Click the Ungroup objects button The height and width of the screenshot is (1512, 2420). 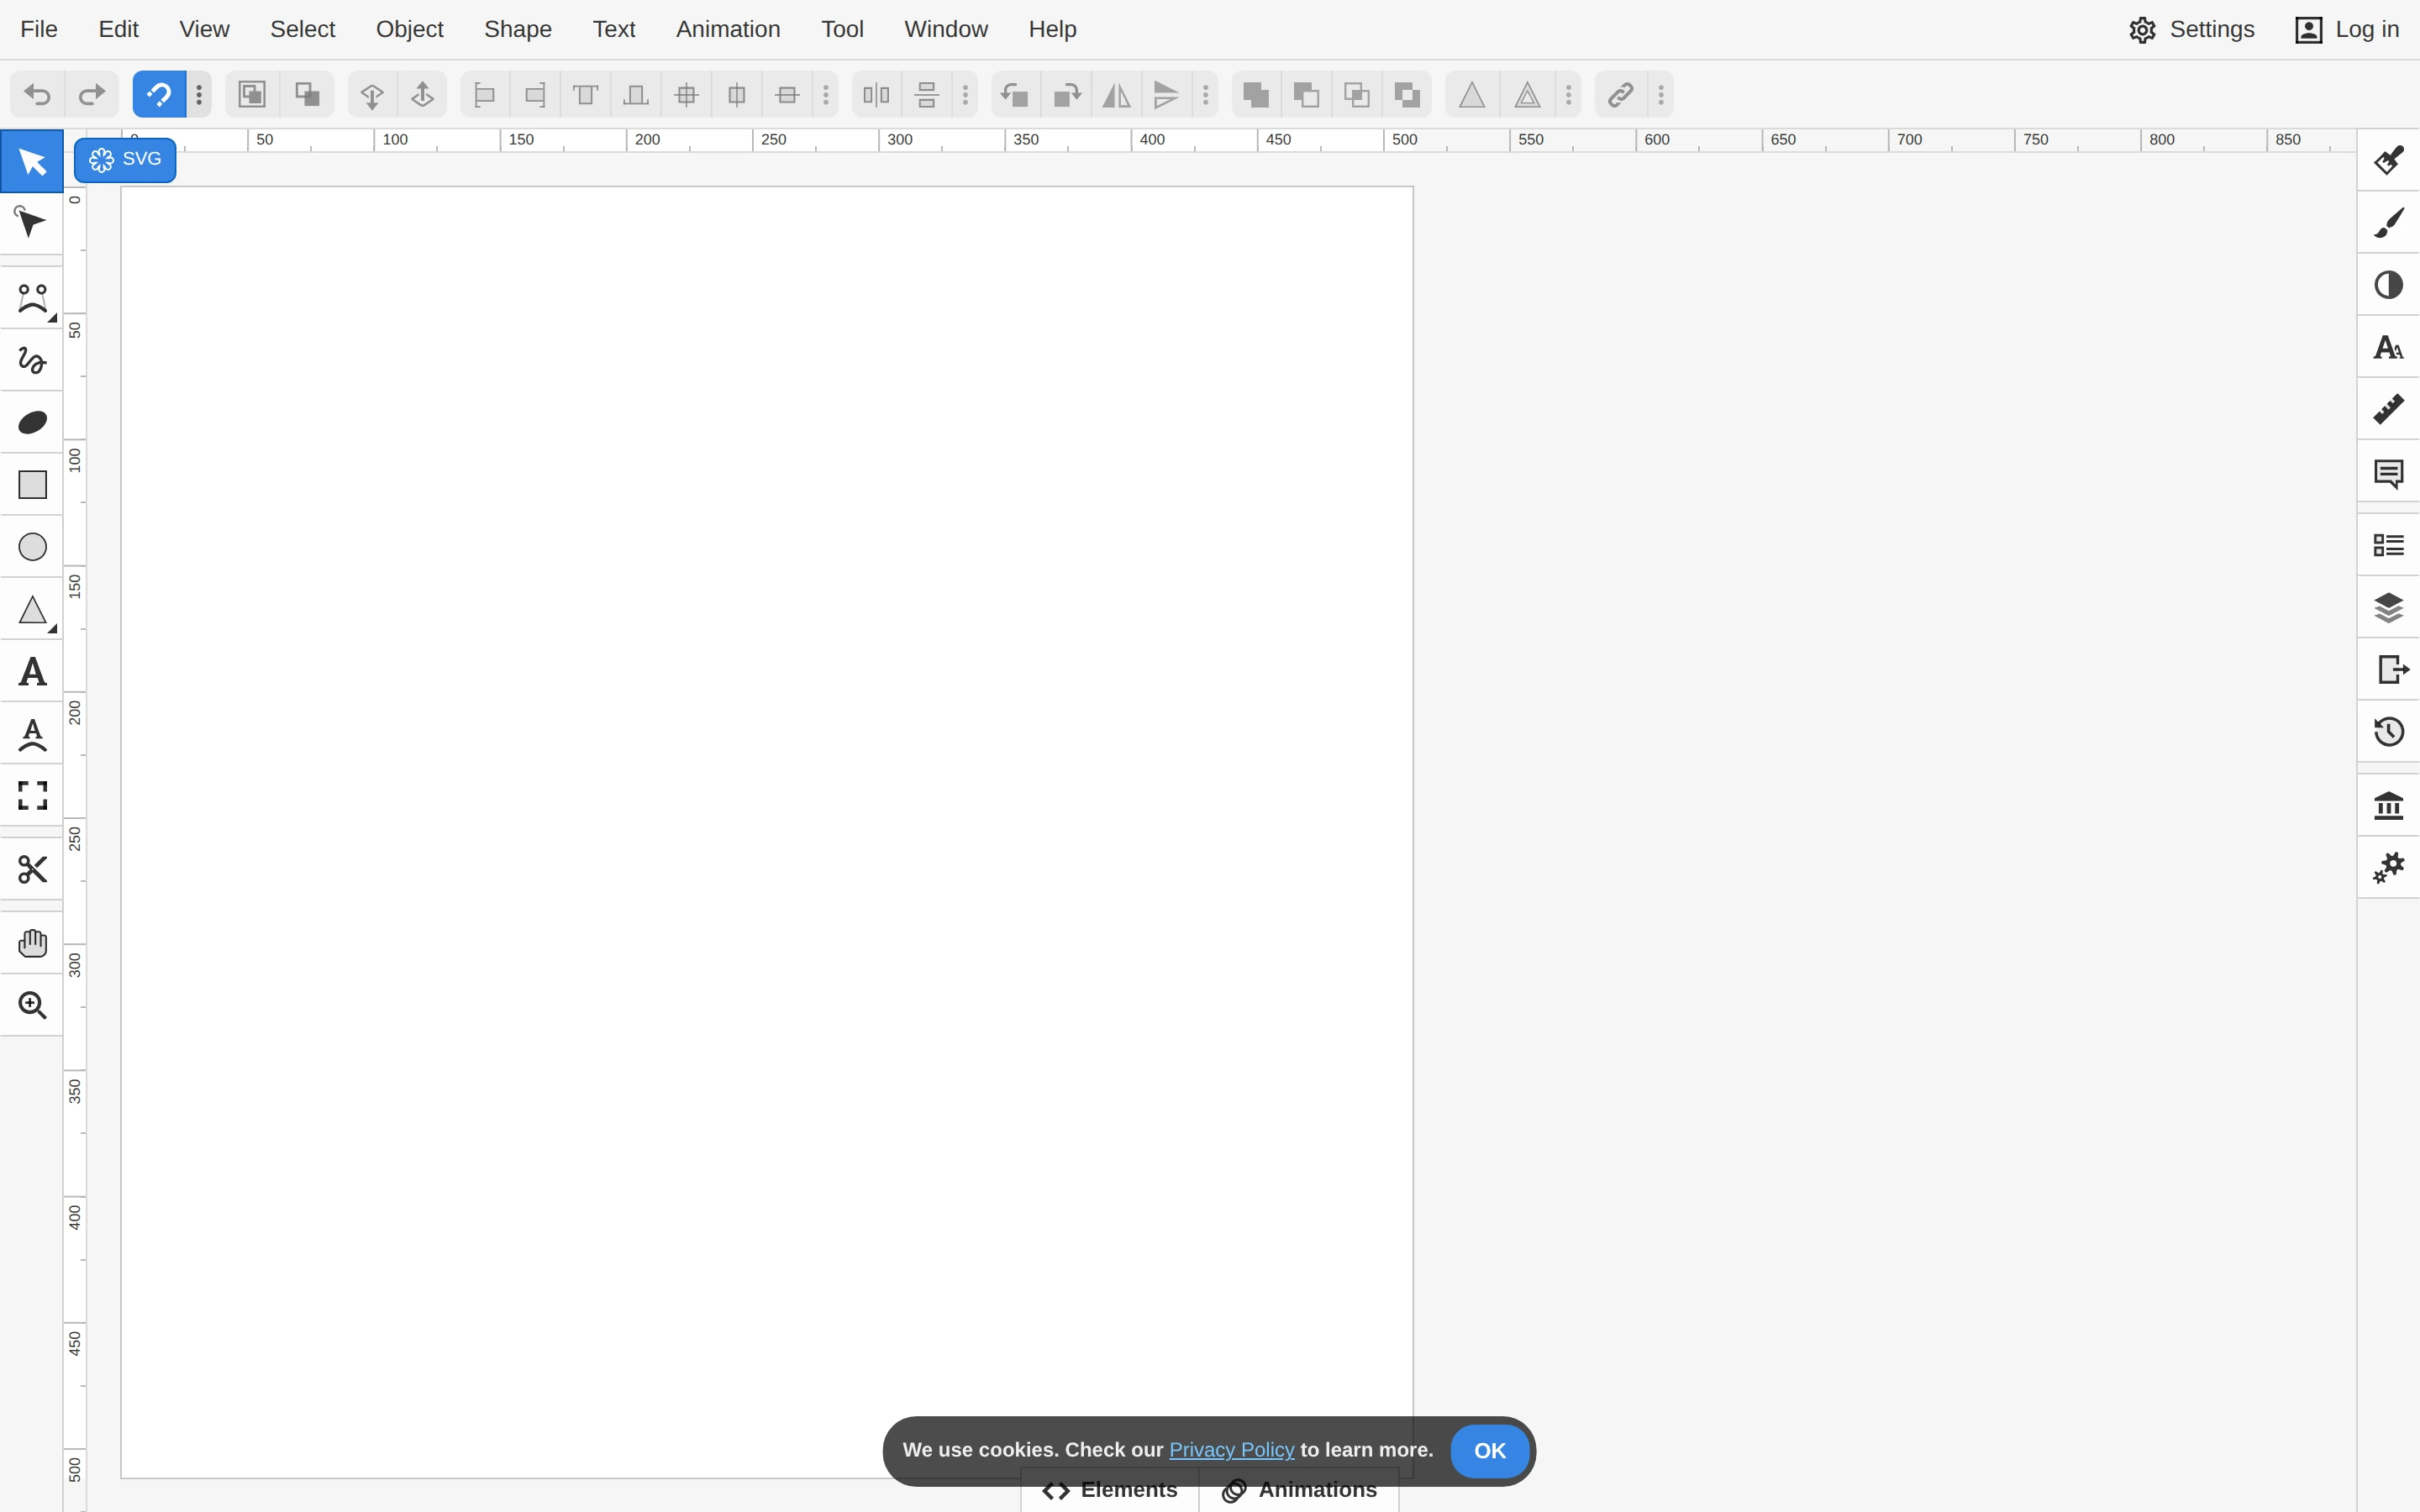pyautogui.click(x=307, y=95)
